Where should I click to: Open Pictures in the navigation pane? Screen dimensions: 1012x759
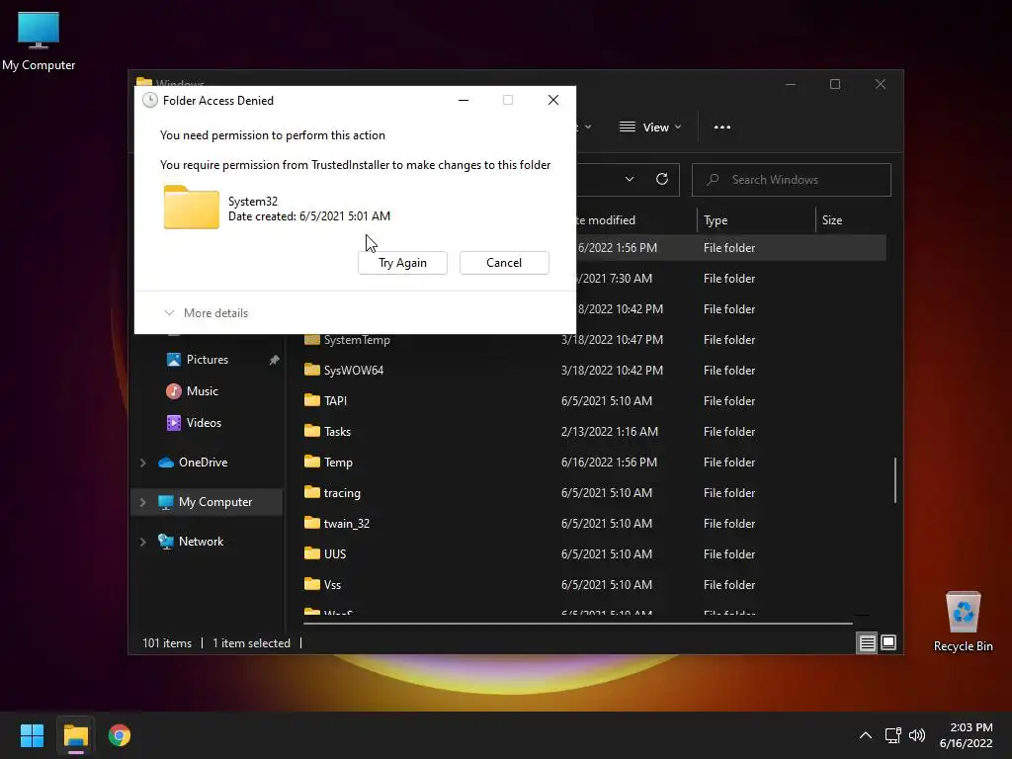click(208, 360)
